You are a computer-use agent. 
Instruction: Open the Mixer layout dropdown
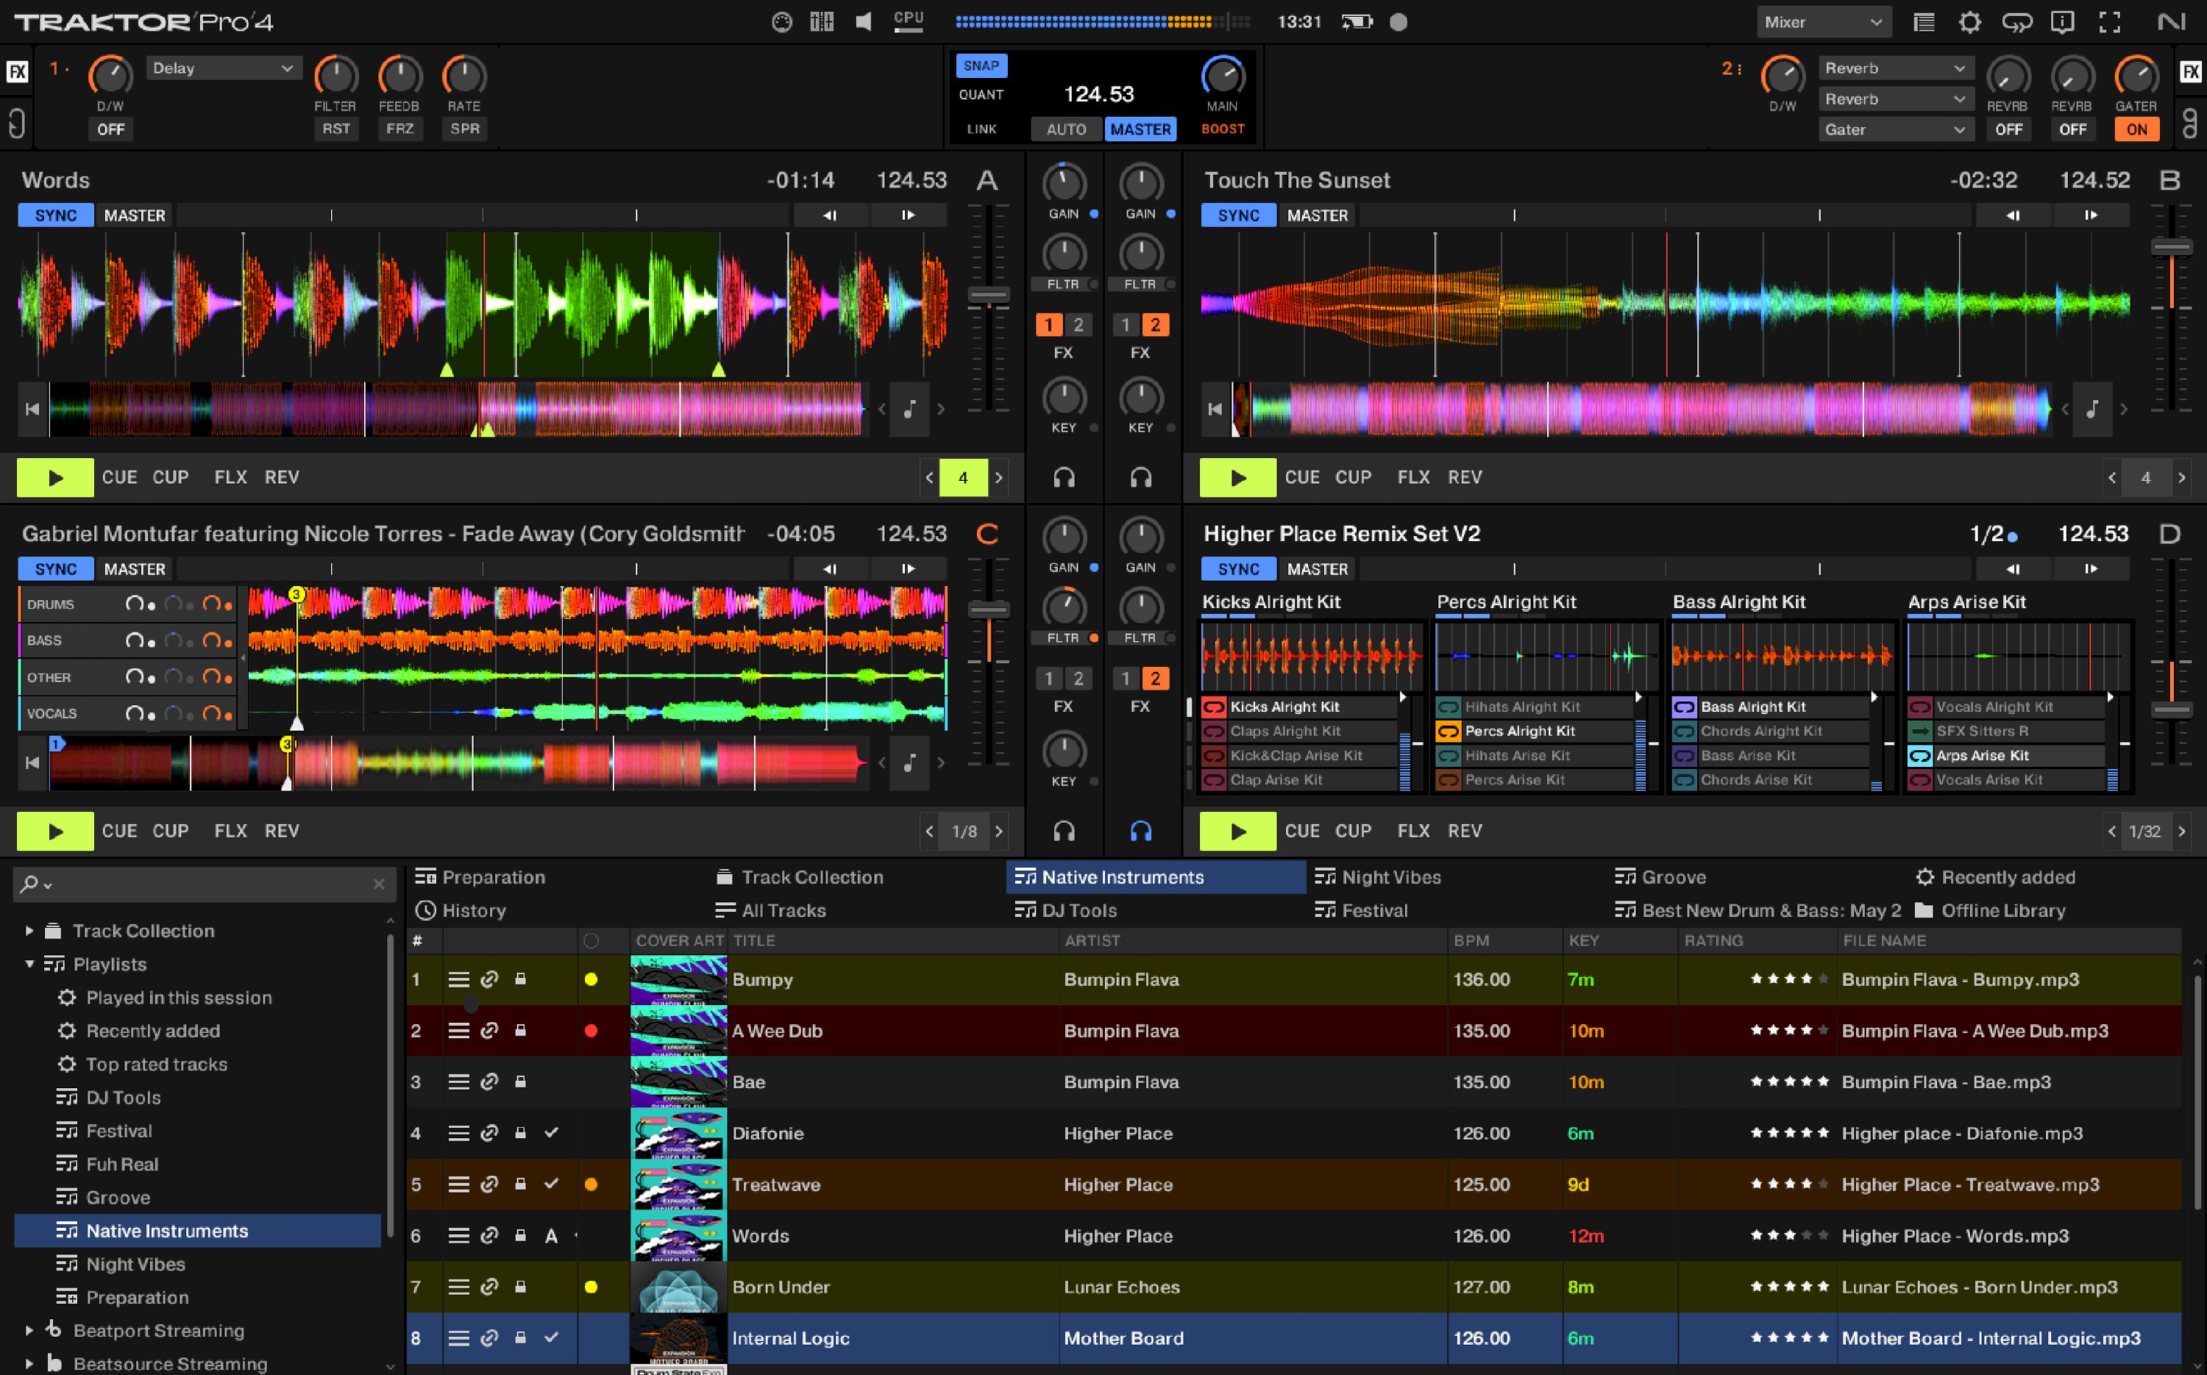[x=1822, y=21]
